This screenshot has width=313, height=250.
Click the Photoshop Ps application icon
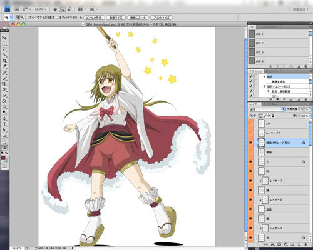click(7, 9)
